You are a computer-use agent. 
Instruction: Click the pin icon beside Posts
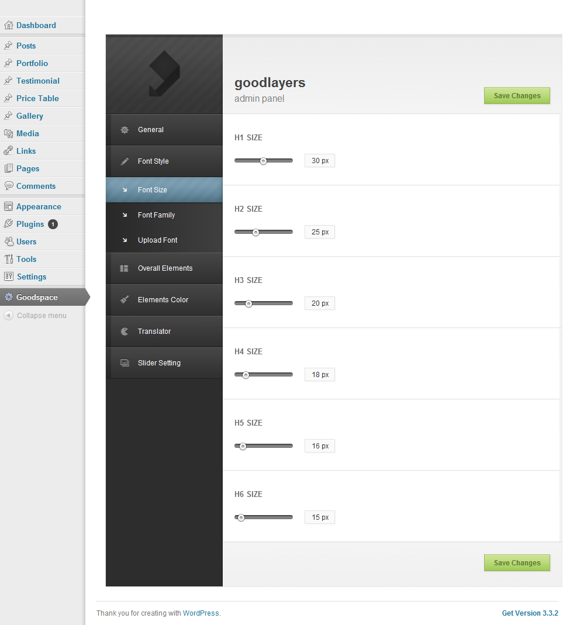8,46
